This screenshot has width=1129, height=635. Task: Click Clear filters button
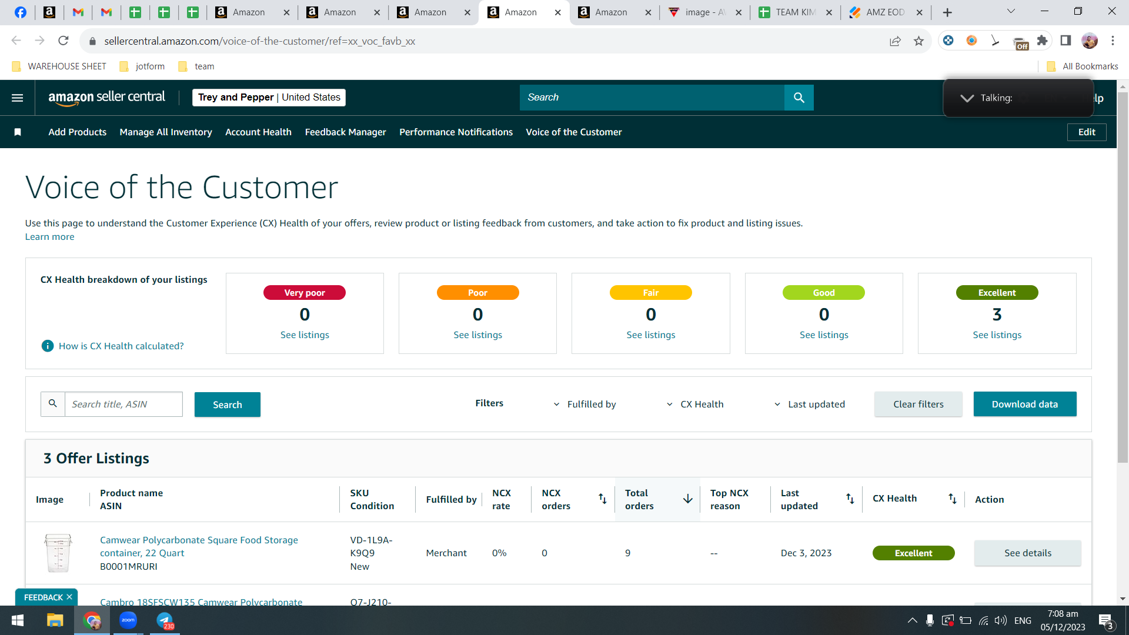pyautogui.click(x=918, y=404)
